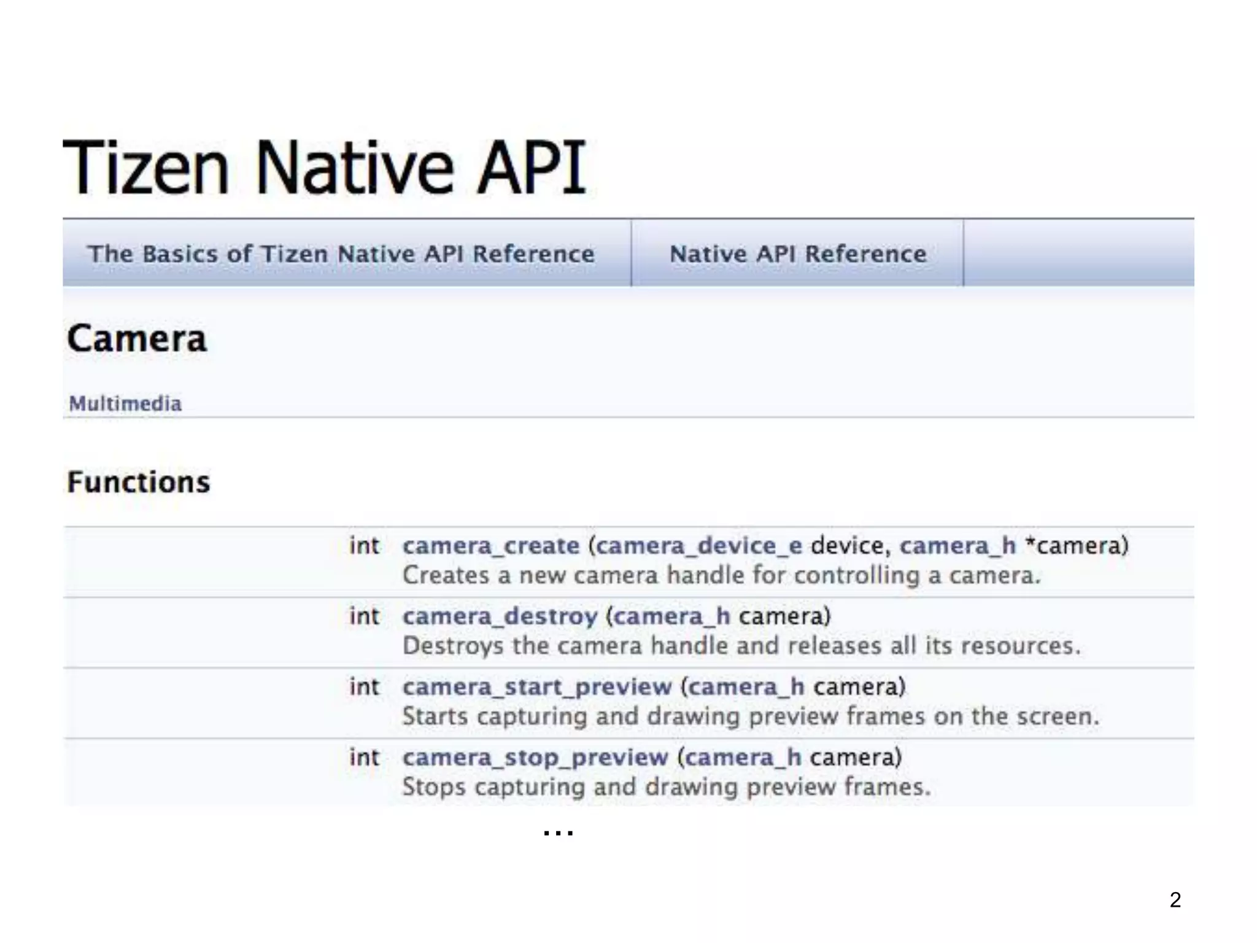Viewport: 1257px width, 943px height.
Task: Click camera_h link in camera_create signature
Action: click(957, 546)
